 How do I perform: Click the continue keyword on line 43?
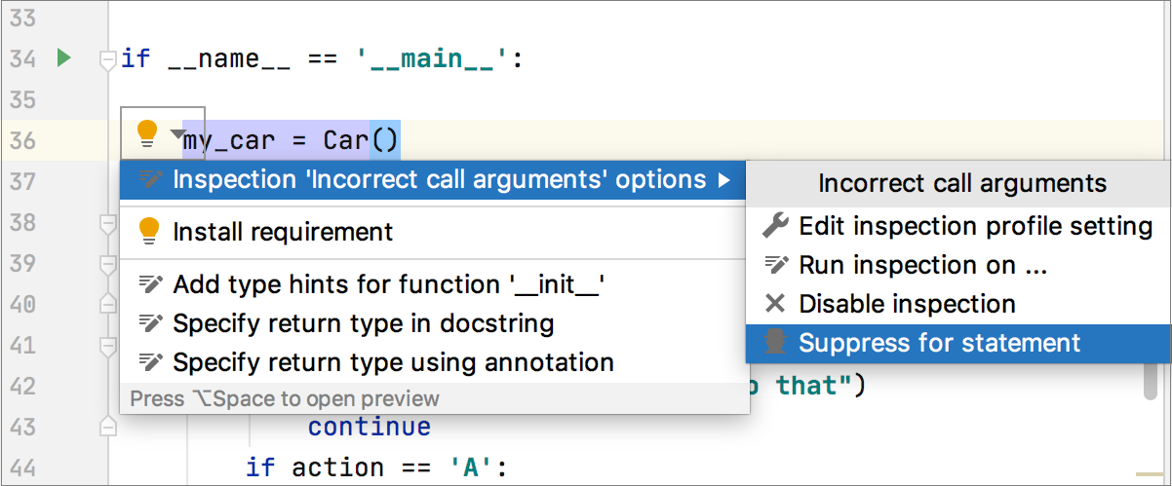coord(369,427)
